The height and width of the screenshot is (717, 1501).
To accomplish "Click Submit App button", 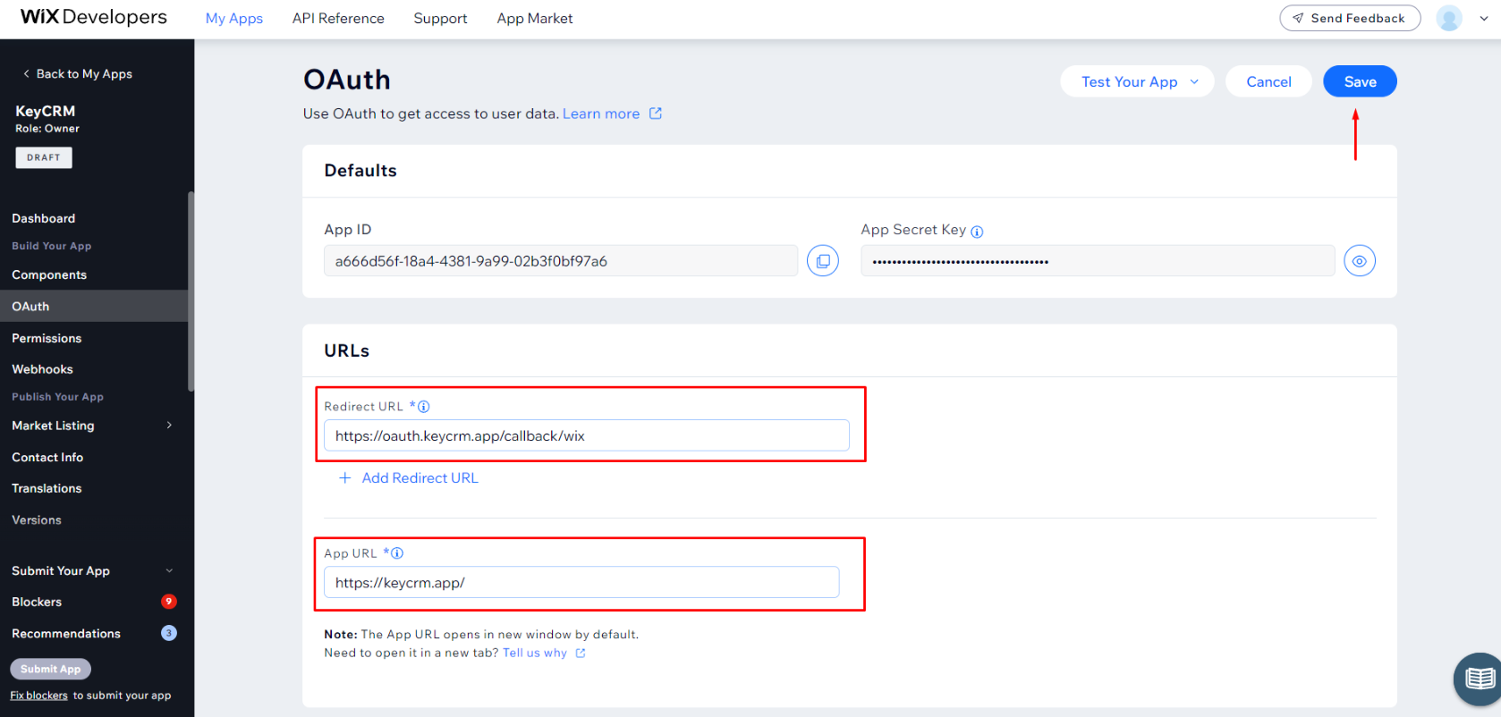I will 50,669.
